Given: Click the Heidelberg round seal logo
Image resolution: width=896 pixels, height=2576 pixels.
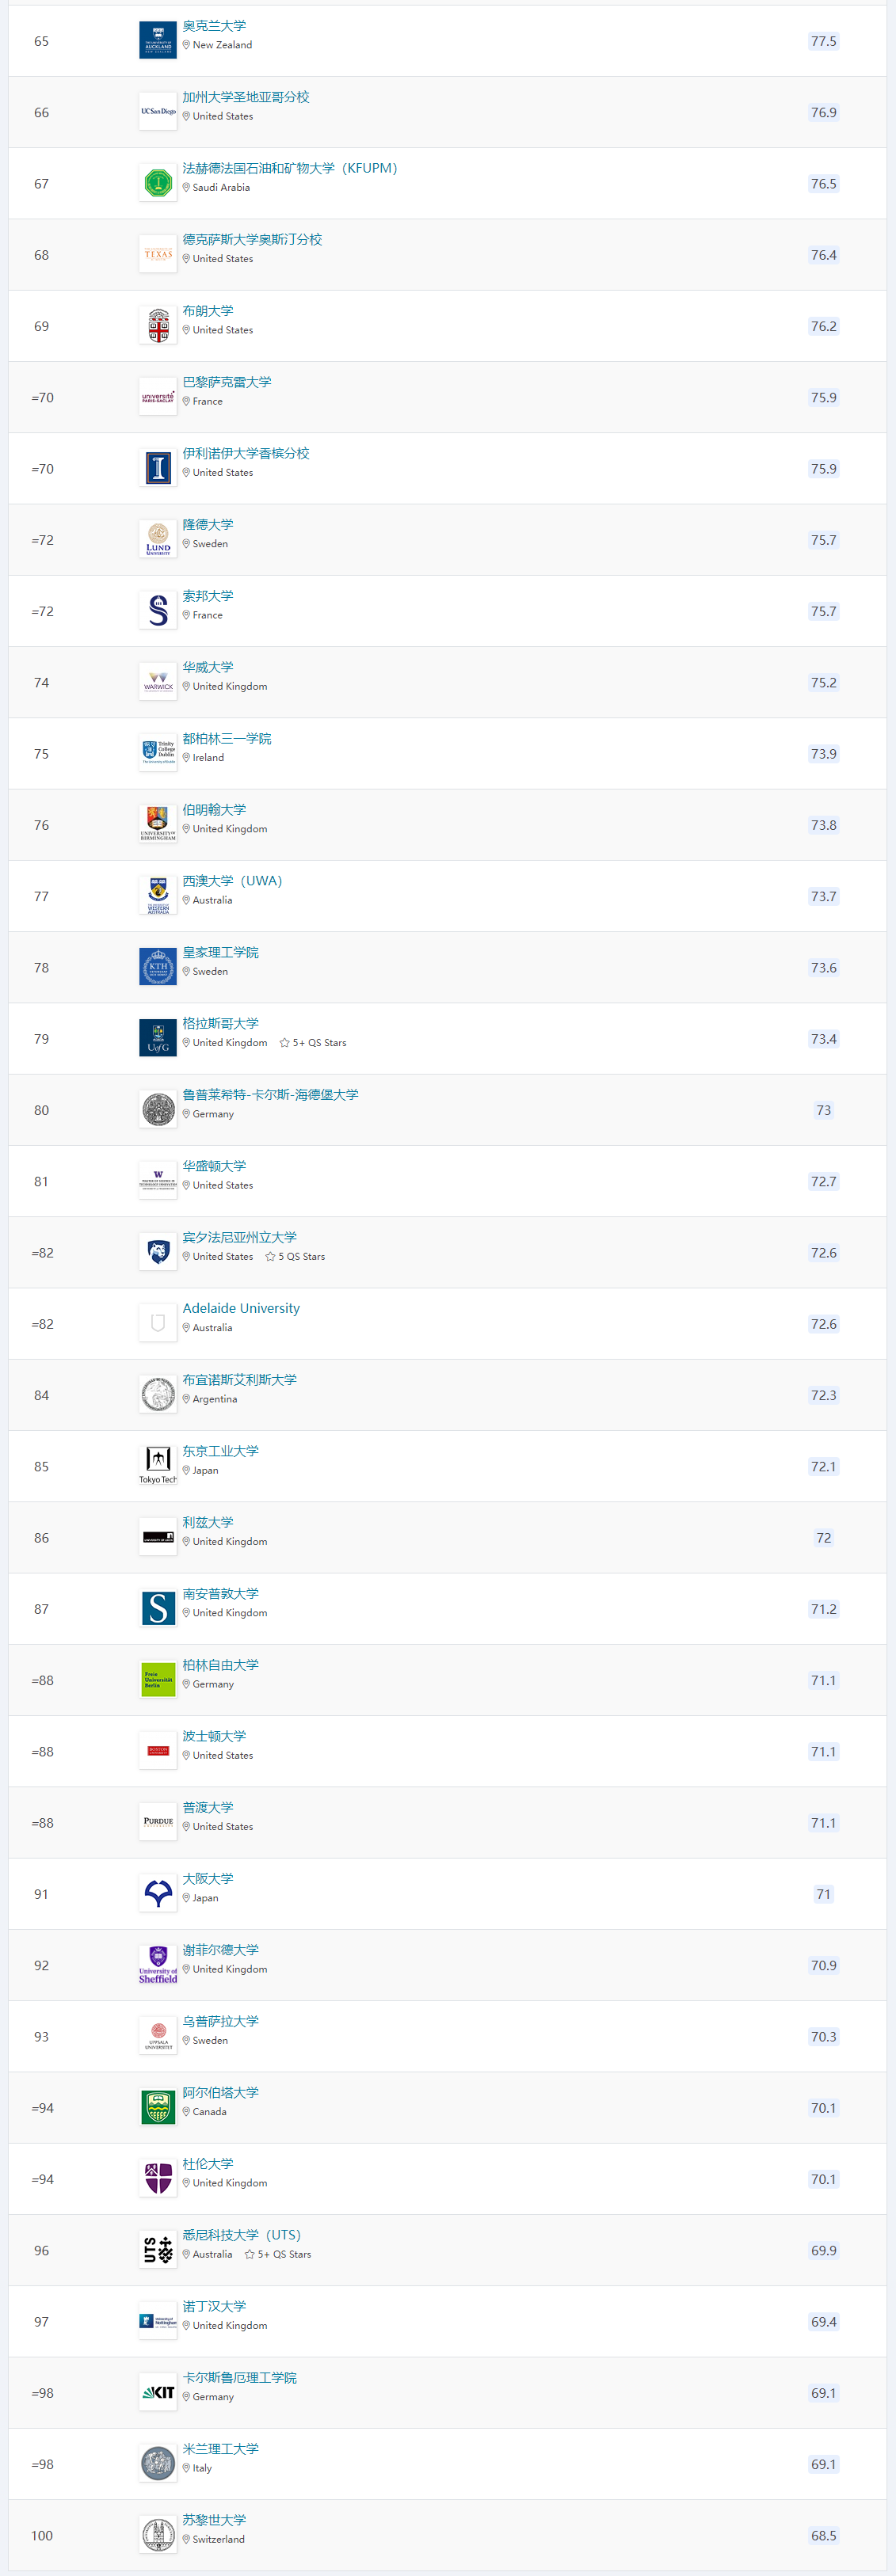Looking at the screenshot, I should pyautogui.click(x=158, y=1110).
